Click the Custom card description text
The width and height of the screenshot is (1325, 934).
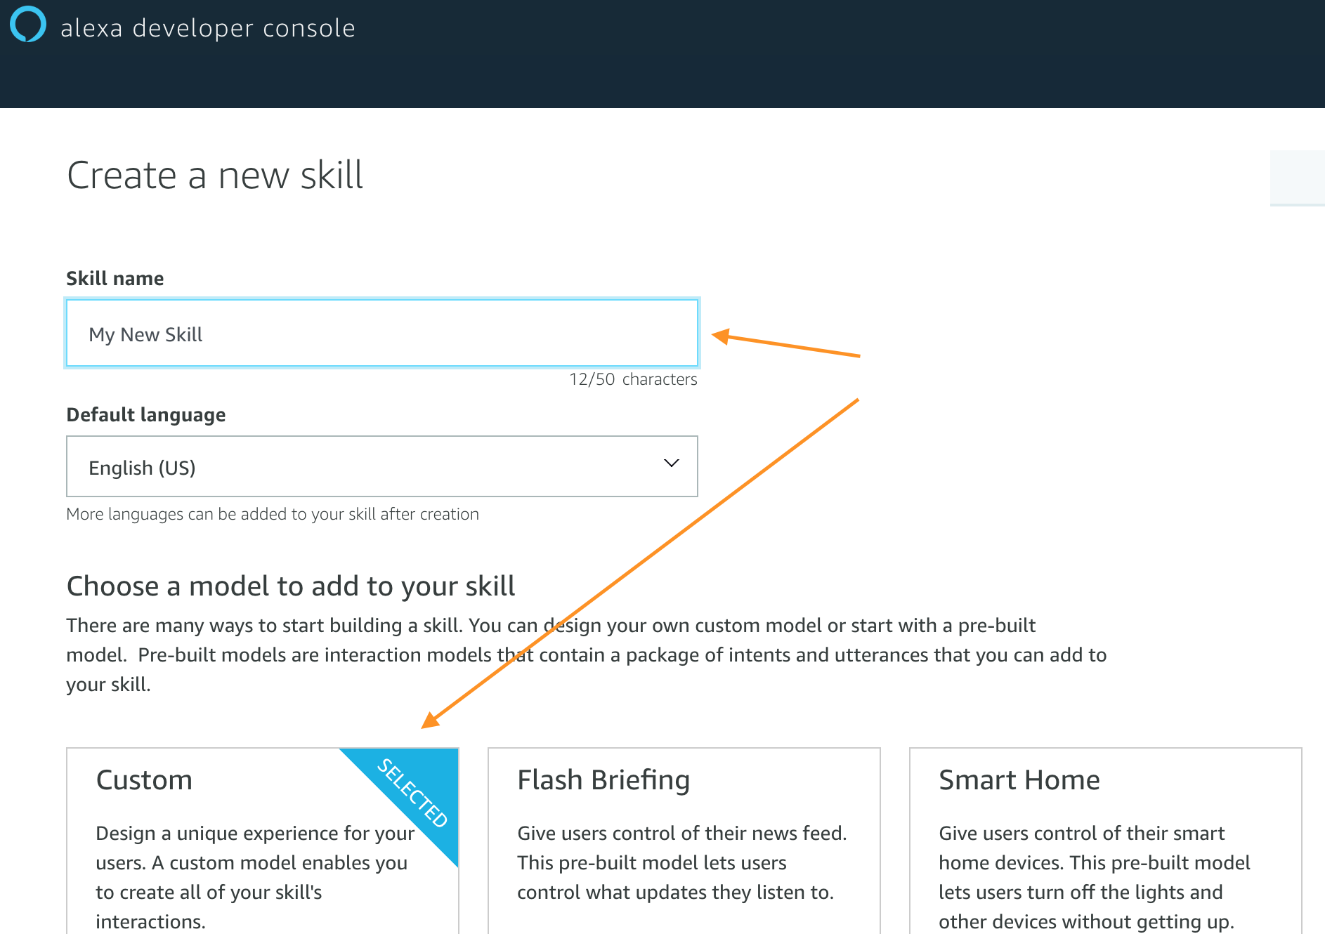point(255,877)
